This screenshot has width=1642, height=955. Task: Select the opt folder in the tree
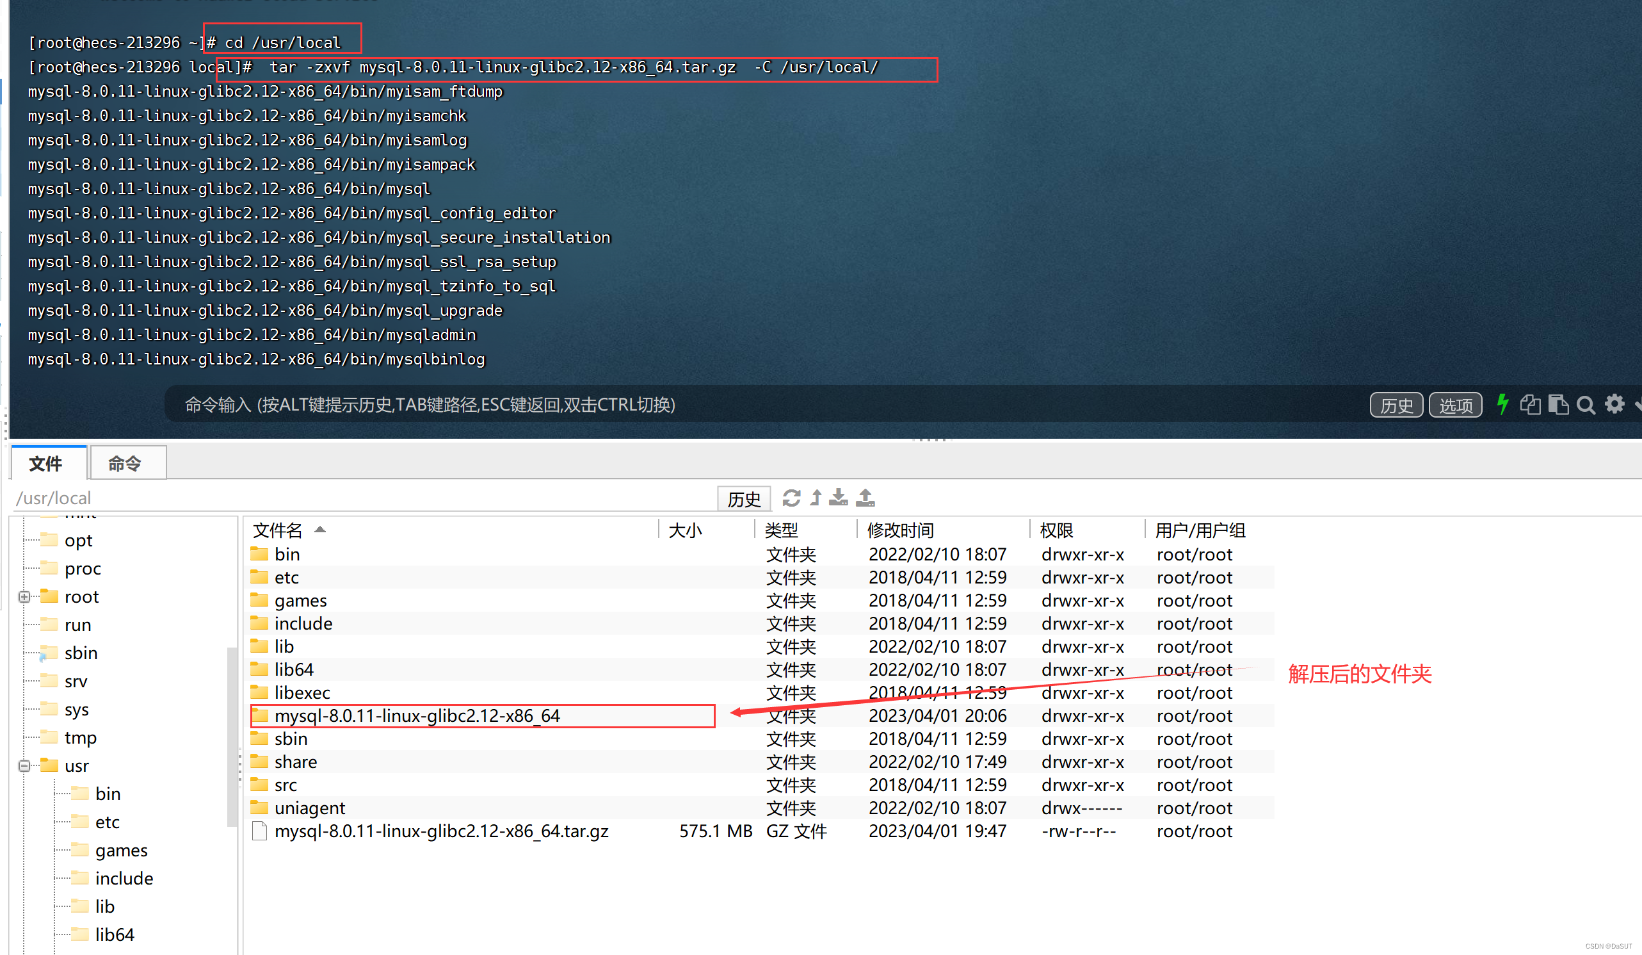click(78, 541)
